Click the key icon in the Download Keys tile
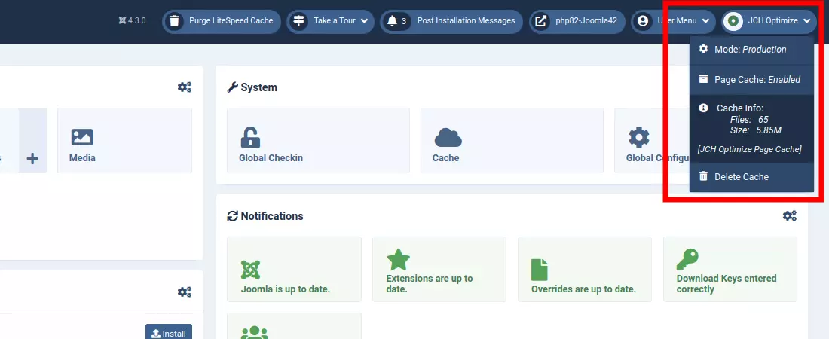 (687, 259)
